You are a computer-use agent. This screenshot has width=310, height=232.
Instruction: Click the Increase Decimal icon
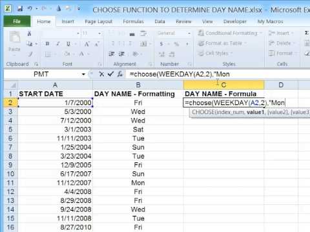(161, 54)
